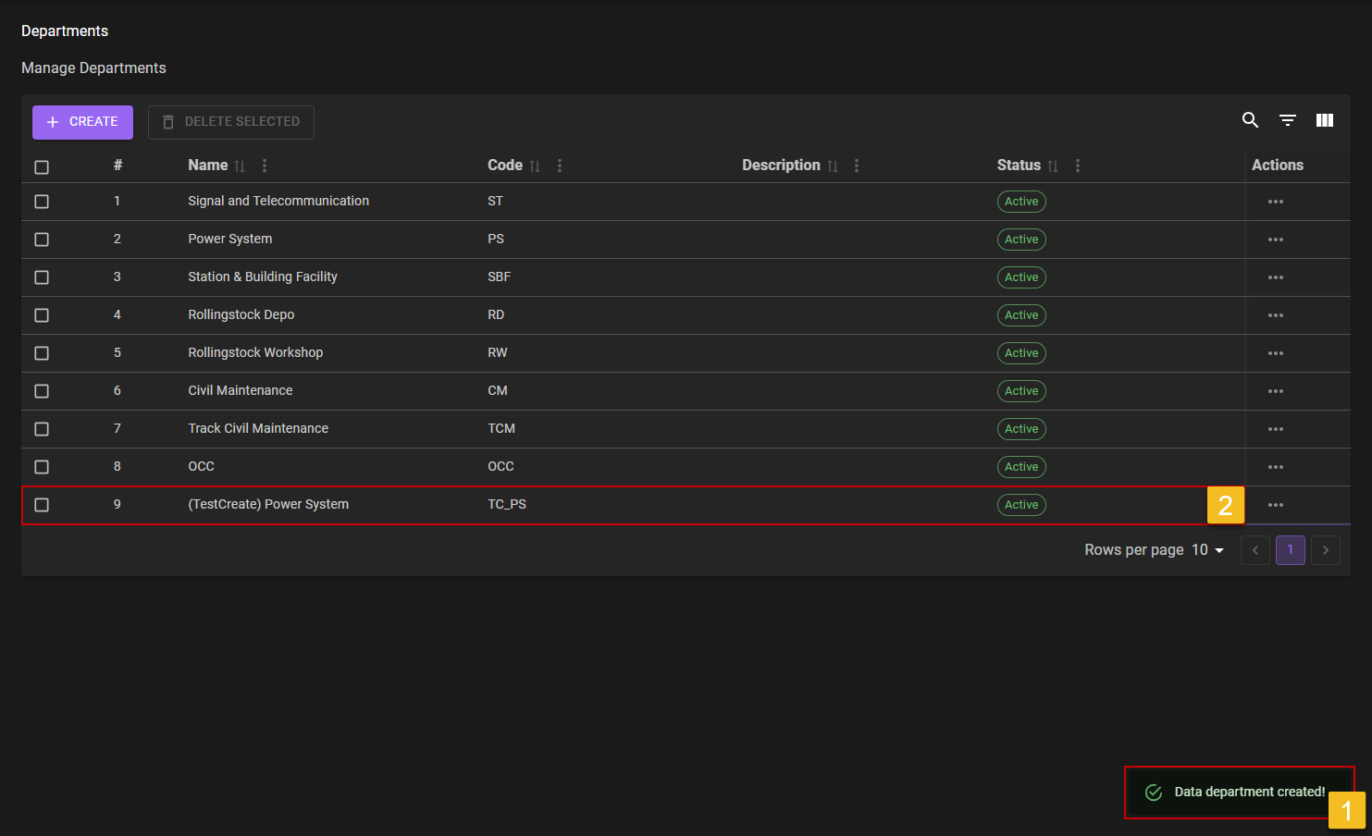
Task: Click the next page arrow
Action: [x=1325, y=550]
